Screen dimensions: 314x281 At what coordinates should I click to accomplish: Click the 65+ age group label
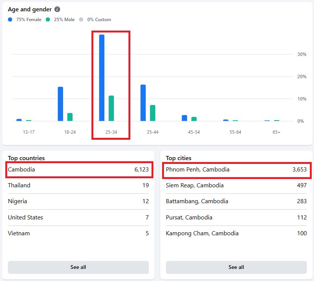(276, 132)
